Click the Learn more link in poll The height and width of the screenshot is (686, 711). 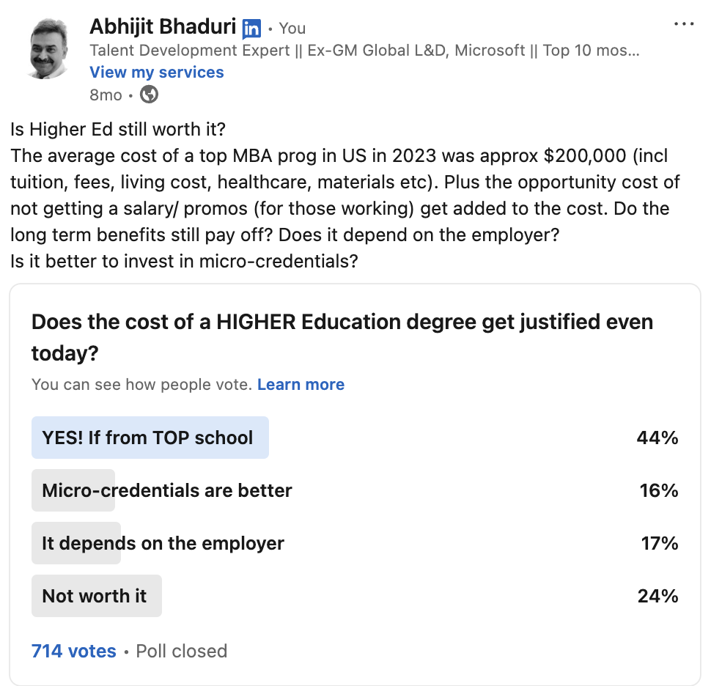301,385
